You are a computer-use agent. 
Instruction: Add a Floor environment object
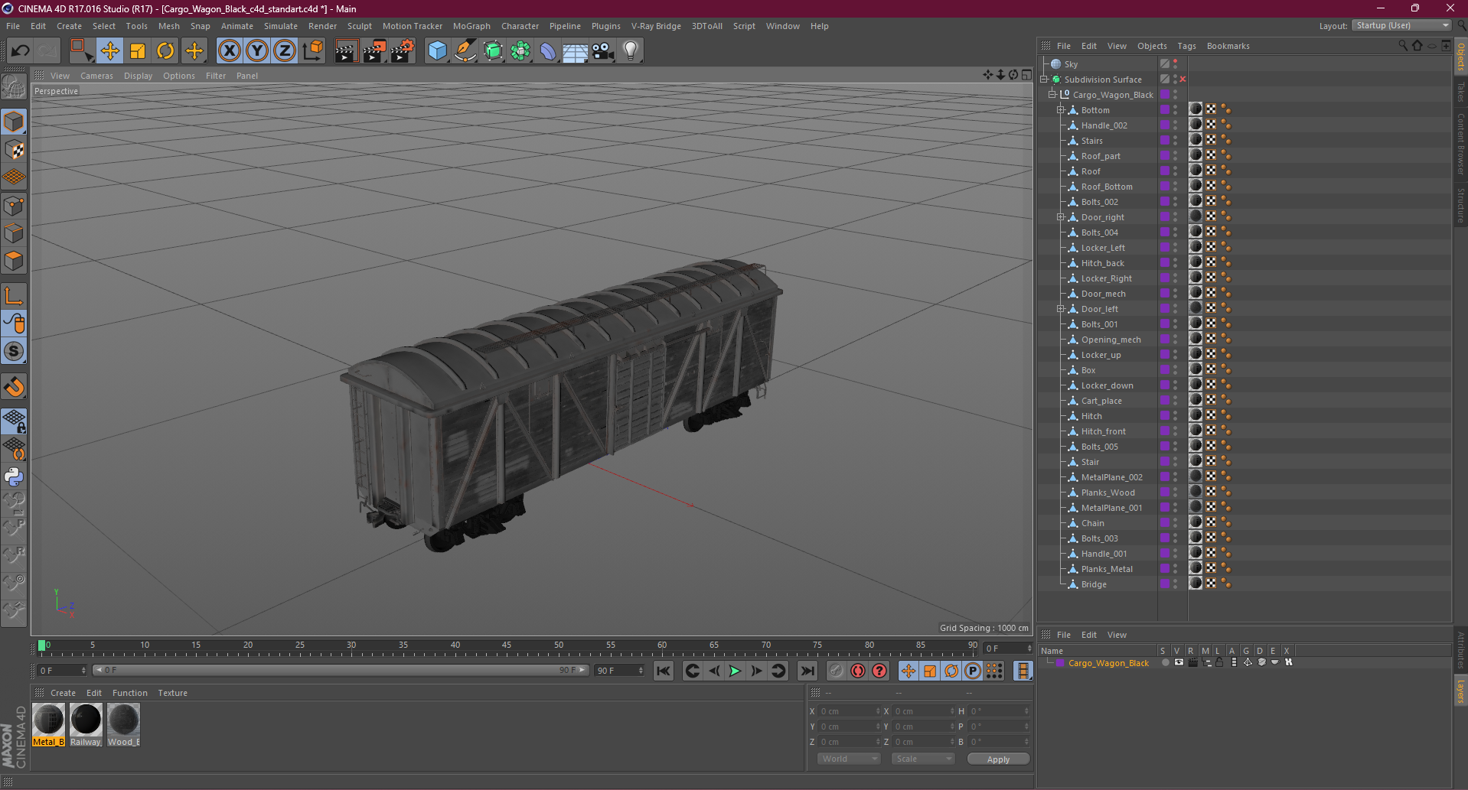point(576,51)
